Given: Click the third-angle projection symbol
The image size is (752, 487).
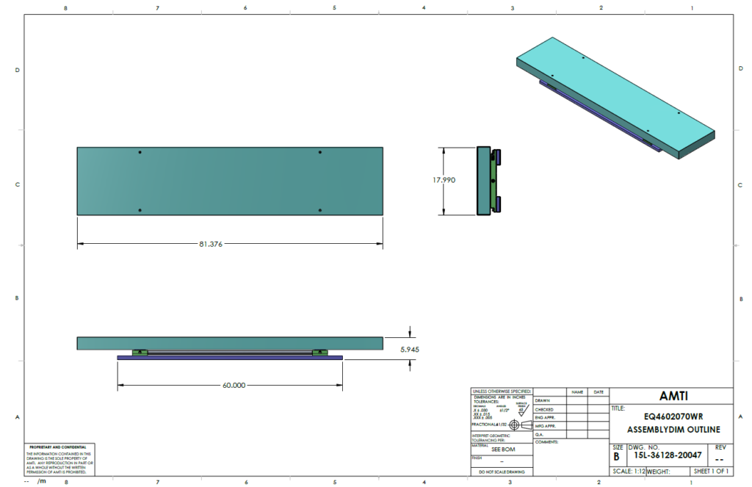Looking at the screenshot, I should [520, 425].
